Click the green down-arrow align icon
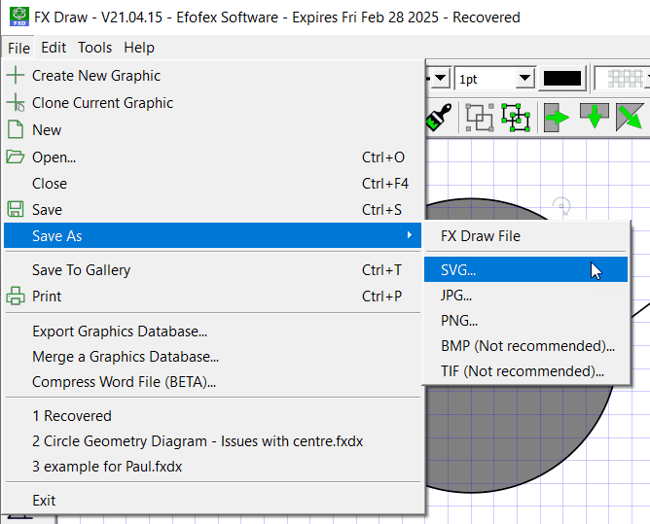Image resolution: width=650 pixels, height=524 pixels. (x=595, y=116)
